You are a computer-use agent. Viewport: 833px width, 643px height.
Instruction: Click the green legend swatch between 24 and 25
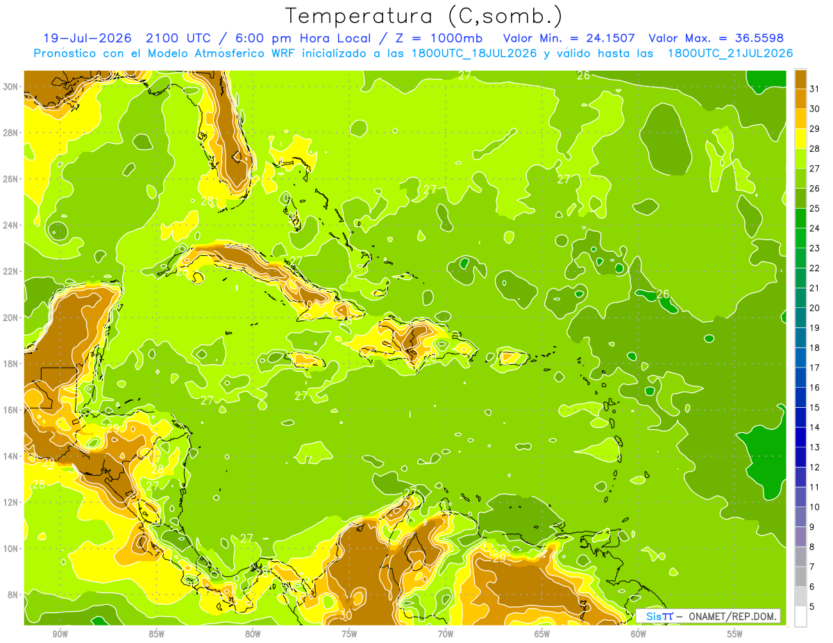pos(800,218)
